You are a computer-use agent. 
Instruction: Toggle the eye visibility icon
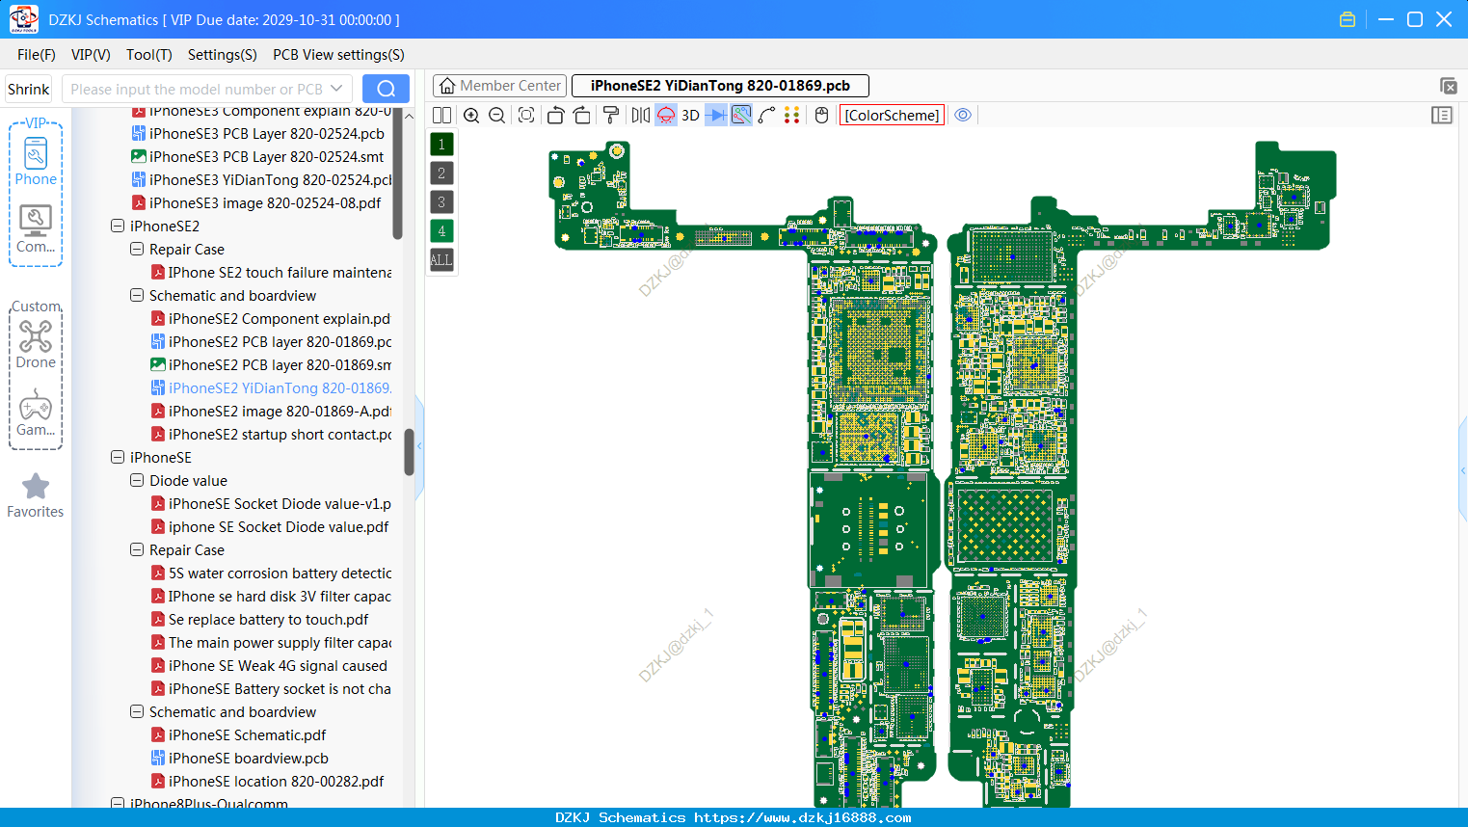point(963,115)
